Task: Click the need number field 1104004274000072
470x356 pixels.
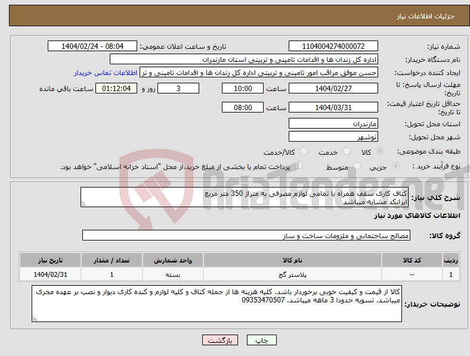Action: tap(333, 46)
